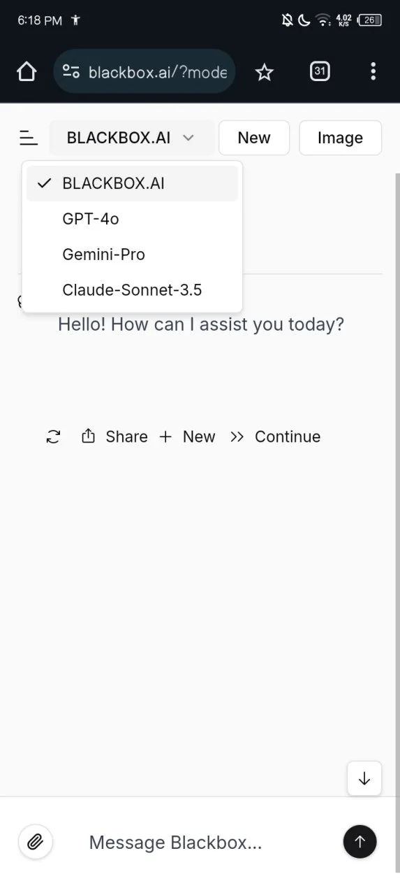Screen dimensions: 400x895
Task: Collapse the BLACKBOX.AI model dropdown
Action: pyautogui.click(x=131, y=138)
